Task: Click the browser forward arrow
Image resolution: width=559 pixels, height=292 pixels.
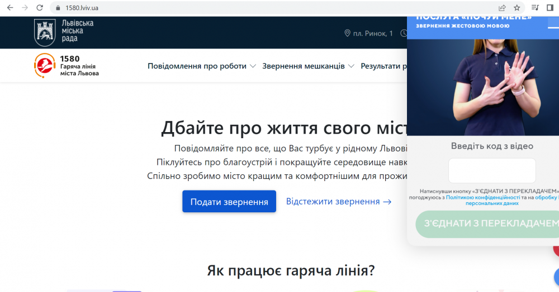Action: point(25,7)
